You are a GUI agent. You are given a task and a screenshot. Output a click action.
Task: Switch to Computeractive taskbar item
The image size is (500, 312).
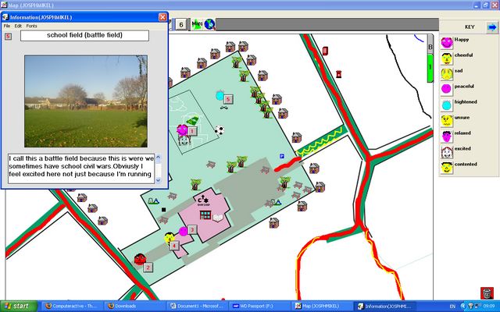click(x=71, y=306)
